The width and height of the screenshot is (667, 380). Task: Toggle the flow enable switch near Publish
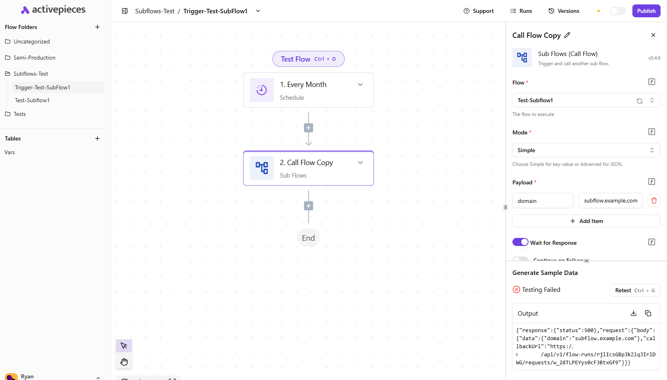pyautogui.click(x=617, y=11)
